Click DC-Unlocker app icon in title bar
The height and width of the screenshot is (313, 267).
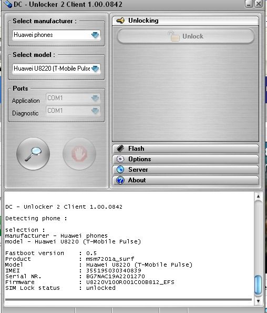point(7,4)
